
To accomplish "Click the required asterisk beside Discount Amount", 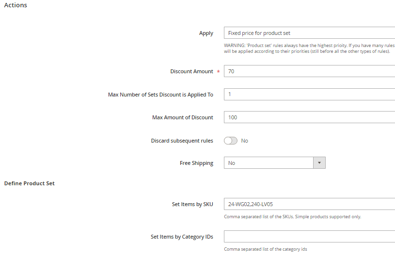I will click(218, 72).
